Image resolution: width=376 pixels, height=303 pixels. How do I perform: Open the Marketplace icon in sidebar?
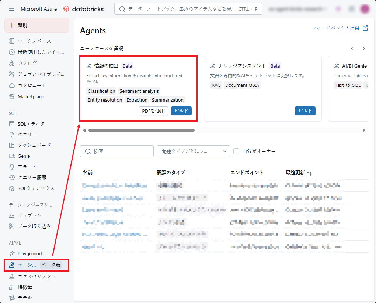point(12,97)
